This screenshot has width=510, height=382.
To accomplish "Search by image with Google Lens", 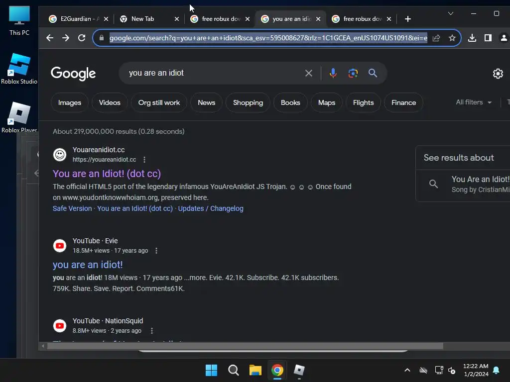I will pyautogui.click(x=353, y=73).
